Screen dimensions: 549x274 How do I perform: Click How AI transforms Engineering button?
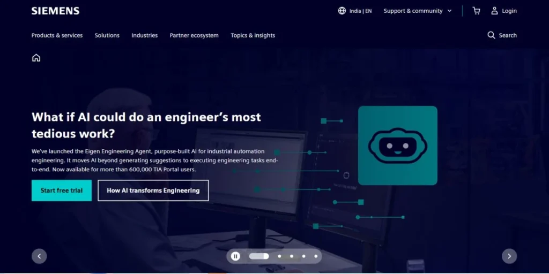coord(153,191)
